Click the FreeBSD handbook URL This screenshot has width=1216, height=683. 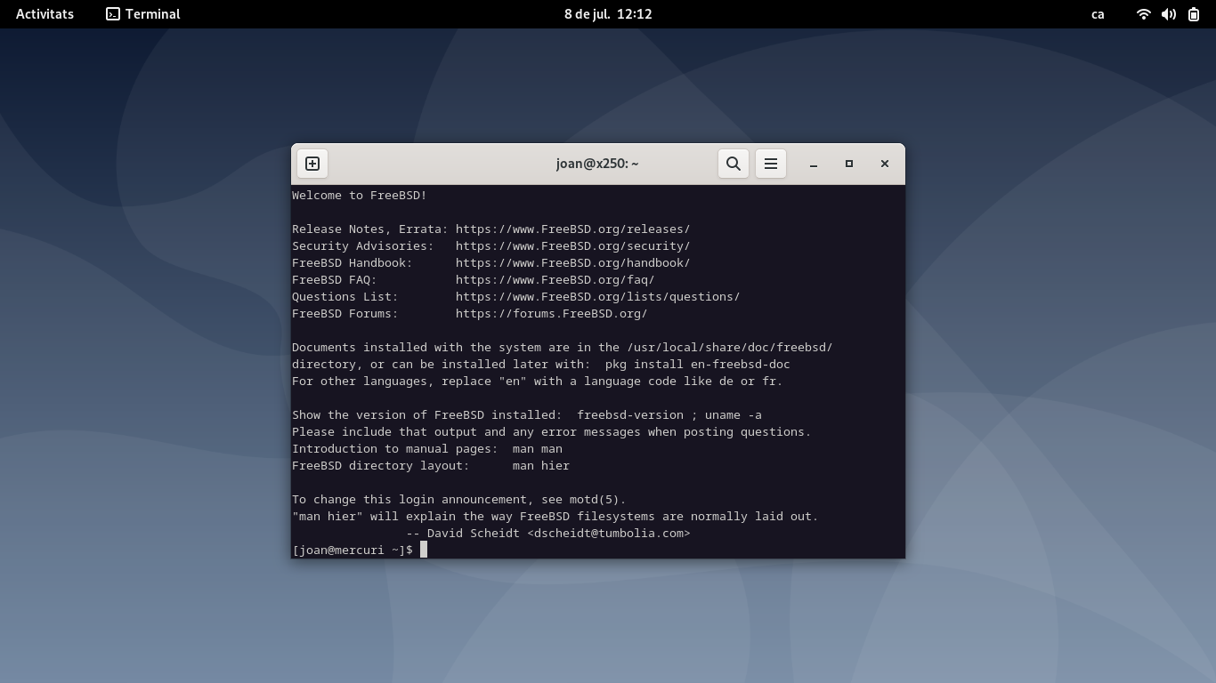click(572, 262)
